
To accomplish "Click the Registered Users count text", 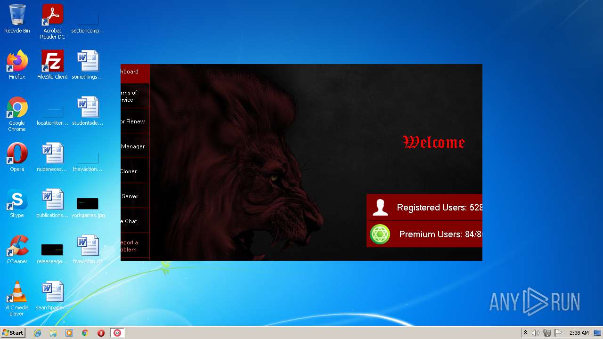I will 440,208.
